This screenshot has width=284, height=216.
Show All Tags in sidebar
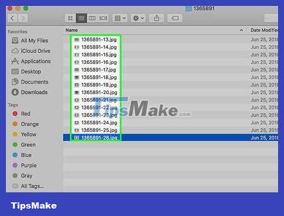coord(28,186)
